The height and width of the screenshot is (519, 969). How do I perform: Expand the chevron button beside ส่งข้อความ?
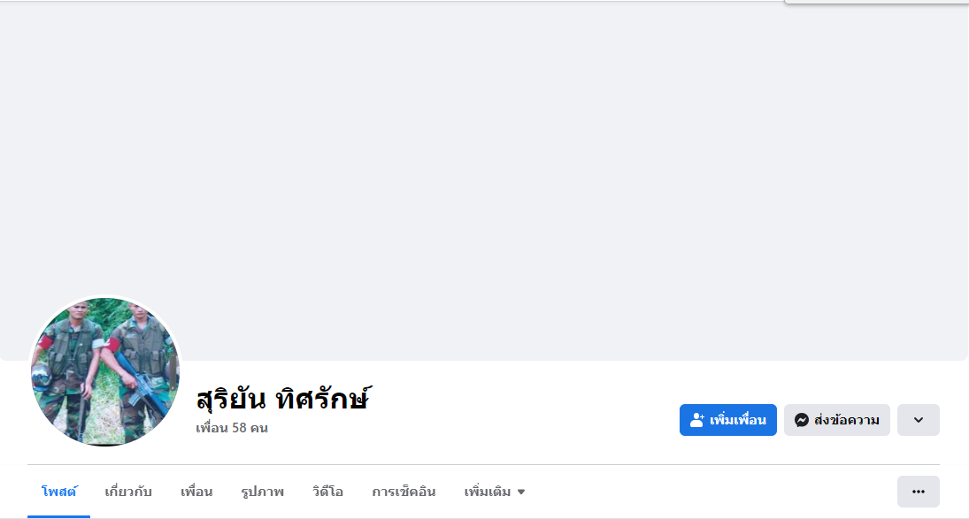point(918,420)
